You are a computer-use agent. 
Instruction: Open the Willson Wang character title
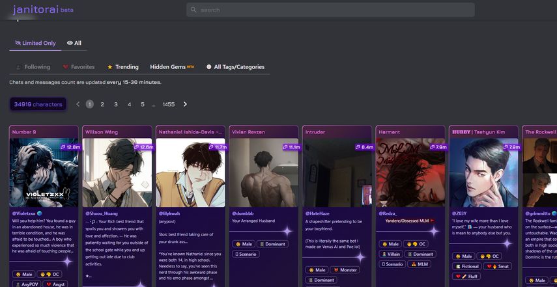coord(102,132)
